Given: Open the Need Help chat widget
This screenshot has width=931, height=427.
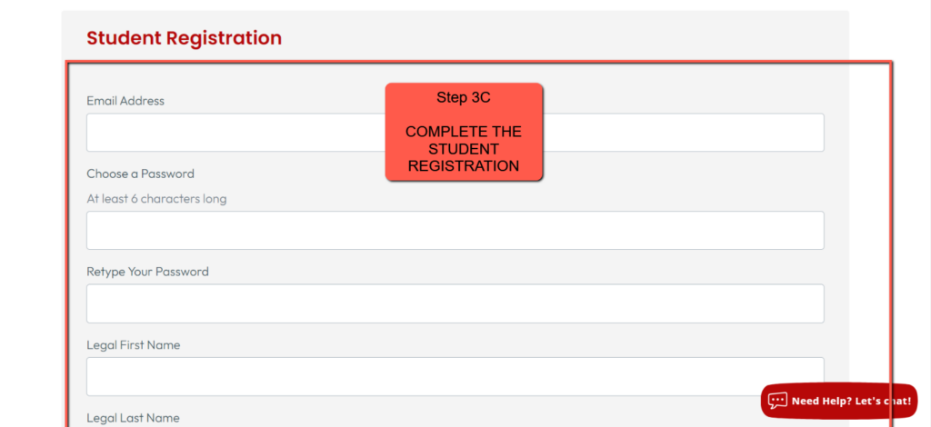Looking at the screenshot, I should (x=838, y=400).
